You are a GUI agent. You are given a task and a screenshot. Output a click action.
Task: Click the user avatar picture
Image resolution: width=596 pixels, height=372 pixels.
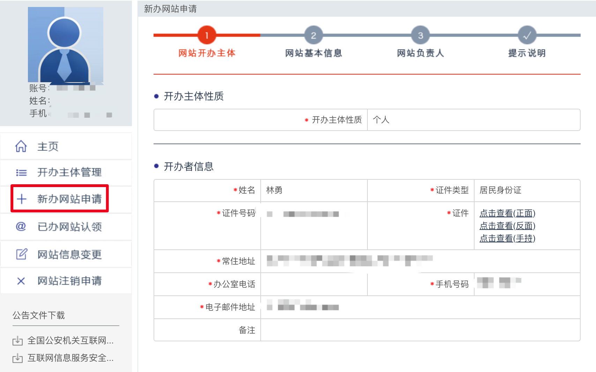pyautogui.click(x=66, y=45)
